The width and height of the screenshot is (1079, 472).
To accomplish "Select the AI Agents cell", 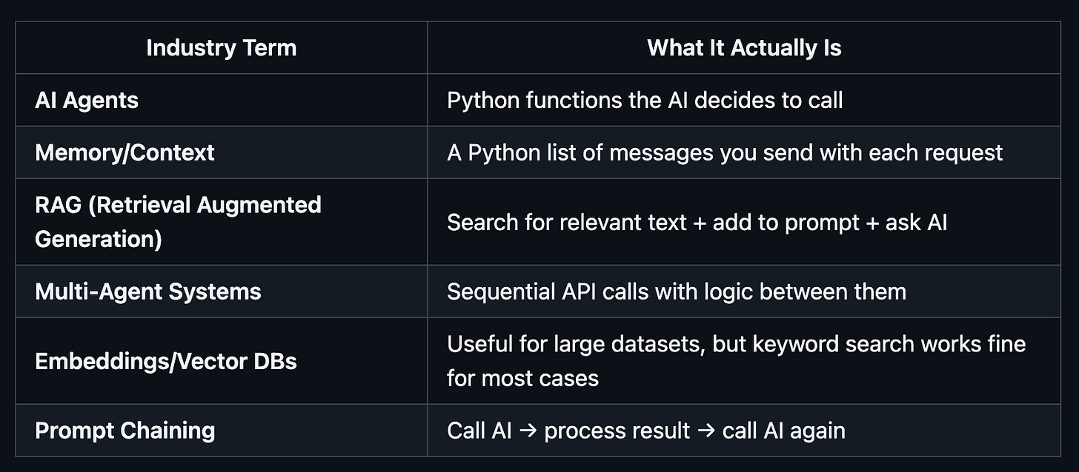I will pos(222,100).
